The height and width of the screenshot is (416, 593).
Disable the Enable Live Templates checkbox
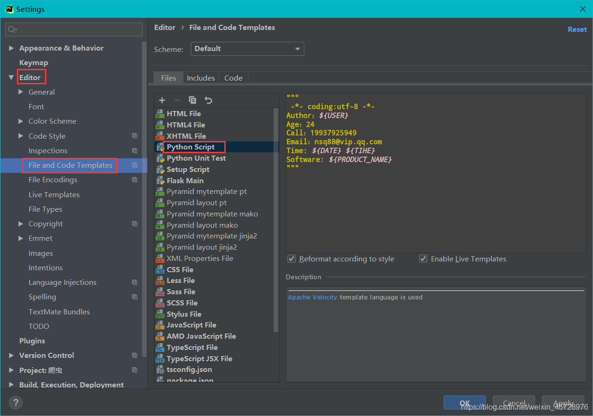[x=423, y=259]
